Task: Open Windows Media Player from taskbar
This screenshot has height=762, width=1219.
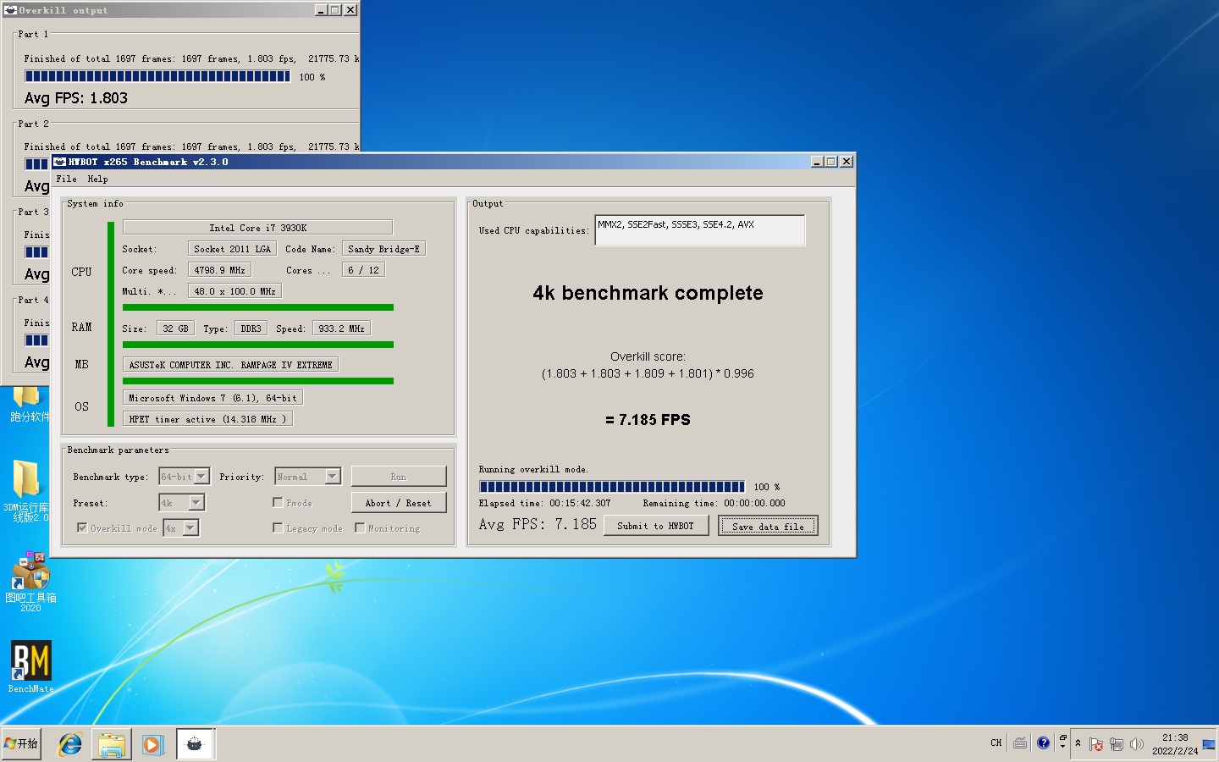Action: [152, 744]
